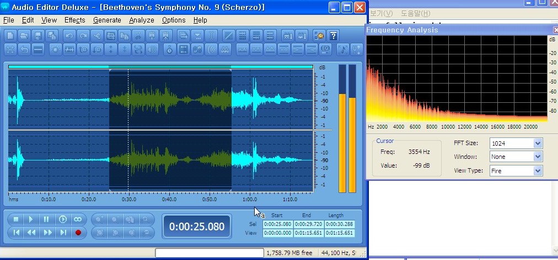Viewport: 558px width, 260px height.
Task: Undo the last edit with toolbar arrow
Action: 69,36
